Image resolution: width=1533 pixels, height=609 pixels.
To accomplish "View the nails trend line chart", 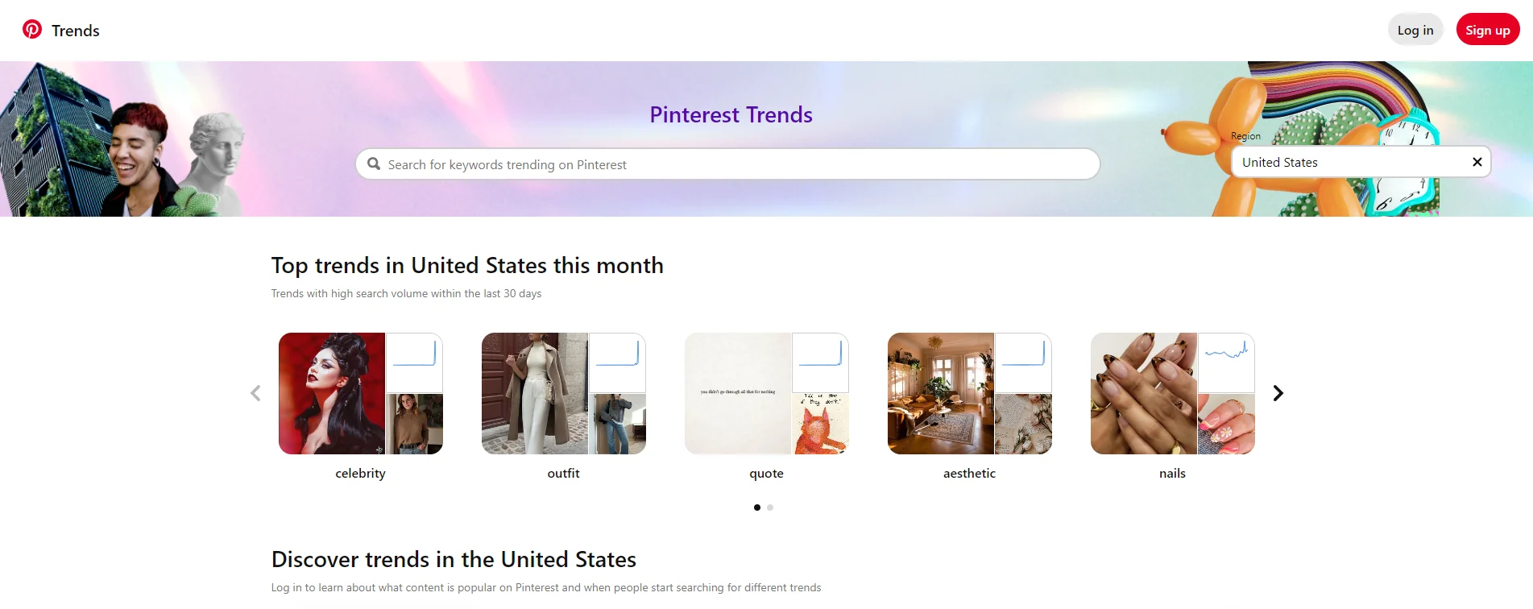I will coord(1227,362).
